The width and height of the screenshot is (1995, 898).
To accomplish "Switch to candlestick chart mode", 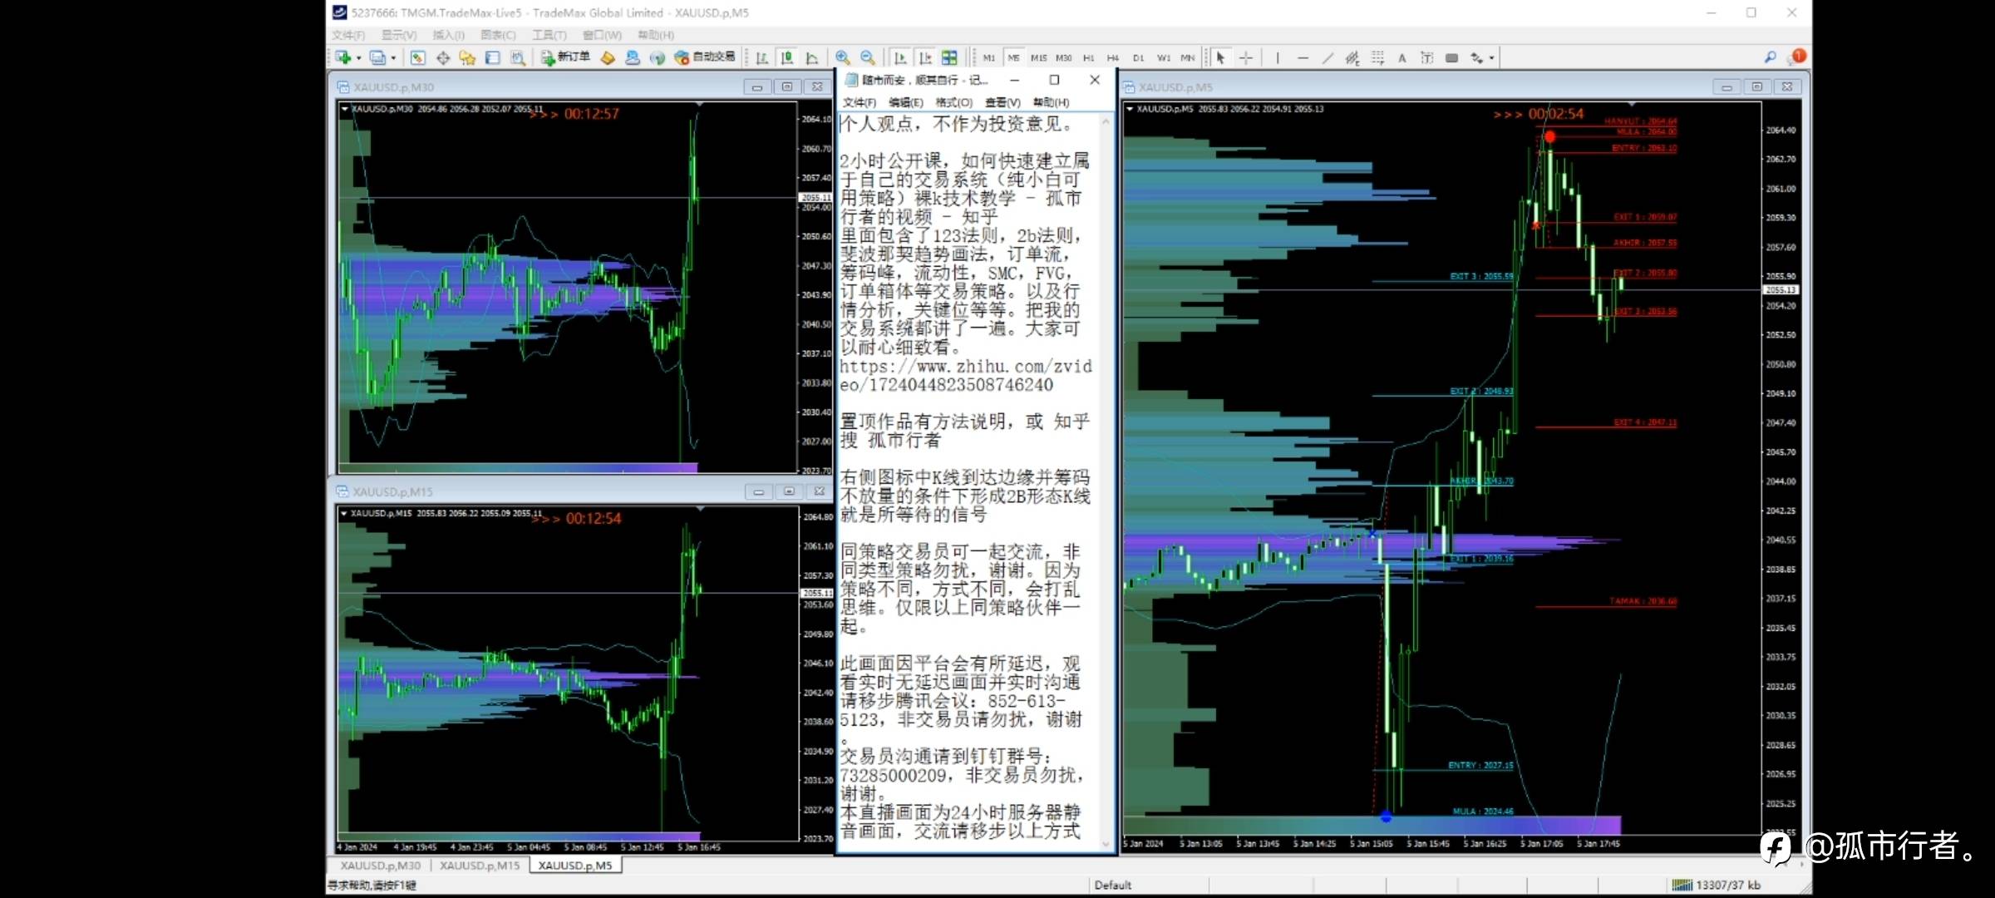I will (x=786, y=57).
